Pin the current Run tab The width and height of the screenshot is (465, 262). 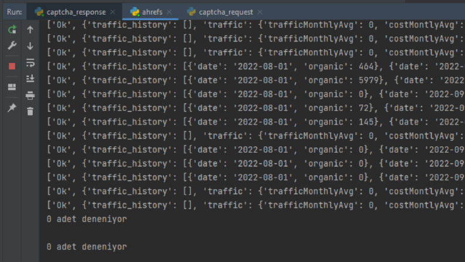pyautogui.click(x=12, y=108)
